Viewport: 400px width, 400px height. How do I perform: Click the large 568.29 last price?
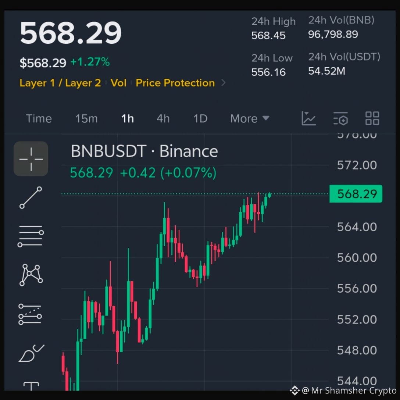(x=71, y=33)
